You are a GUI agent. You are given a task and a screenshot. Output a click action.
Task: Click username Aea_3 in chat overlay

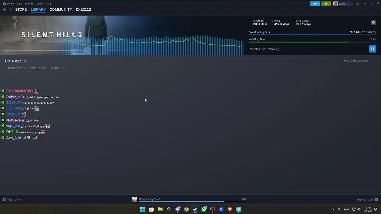tap(11, 138)
